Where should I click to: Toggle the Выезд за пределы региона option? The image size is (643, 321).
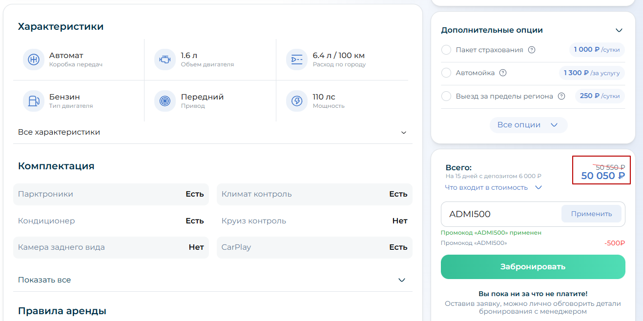click(x=446, y=96)
